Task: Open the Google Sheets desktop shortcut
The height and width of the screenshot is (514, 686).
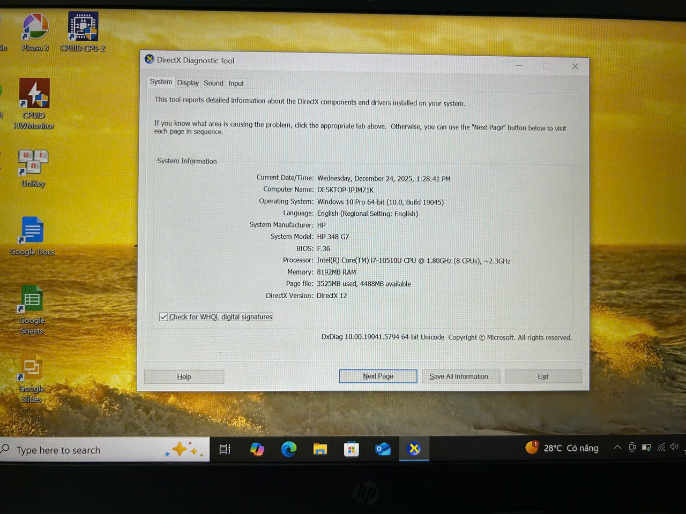Action: pos(32,300)
